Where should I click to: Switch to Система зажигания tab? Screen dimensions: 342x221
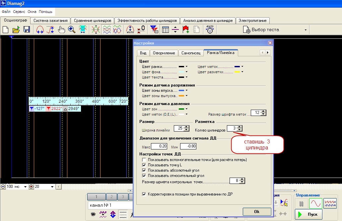coord(50,21)
